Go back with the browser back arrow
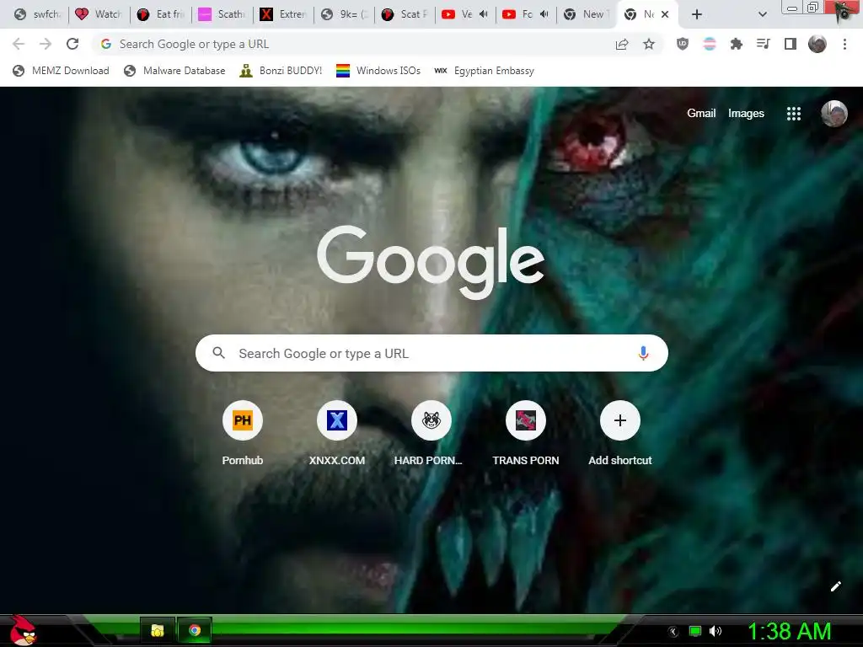Image resolution: width=863 pixels, height=647 pixels. 19,44
